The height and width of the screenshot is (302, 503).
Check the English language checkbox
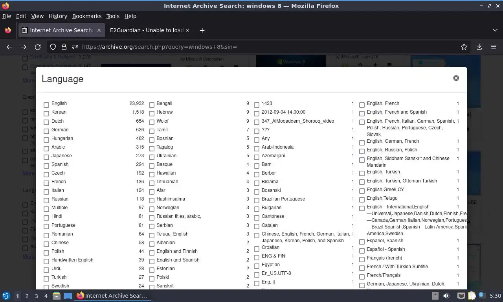(46, 105)
